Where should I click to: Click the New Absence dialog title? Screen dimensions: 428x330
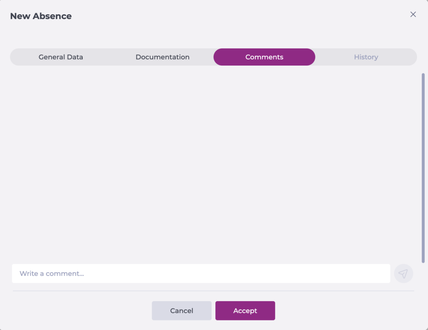pyautogui.click(x=41, y=16)
